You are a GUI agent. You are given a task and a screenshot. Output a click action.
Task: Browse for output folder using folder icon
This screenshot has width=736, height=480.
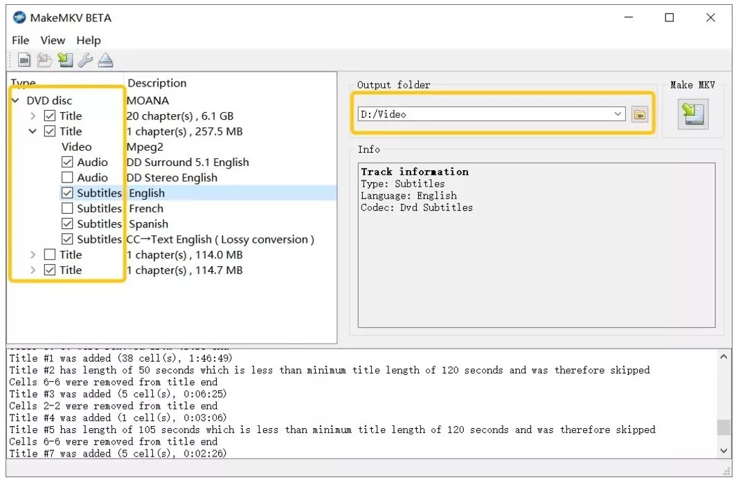[x=639, y=114]
